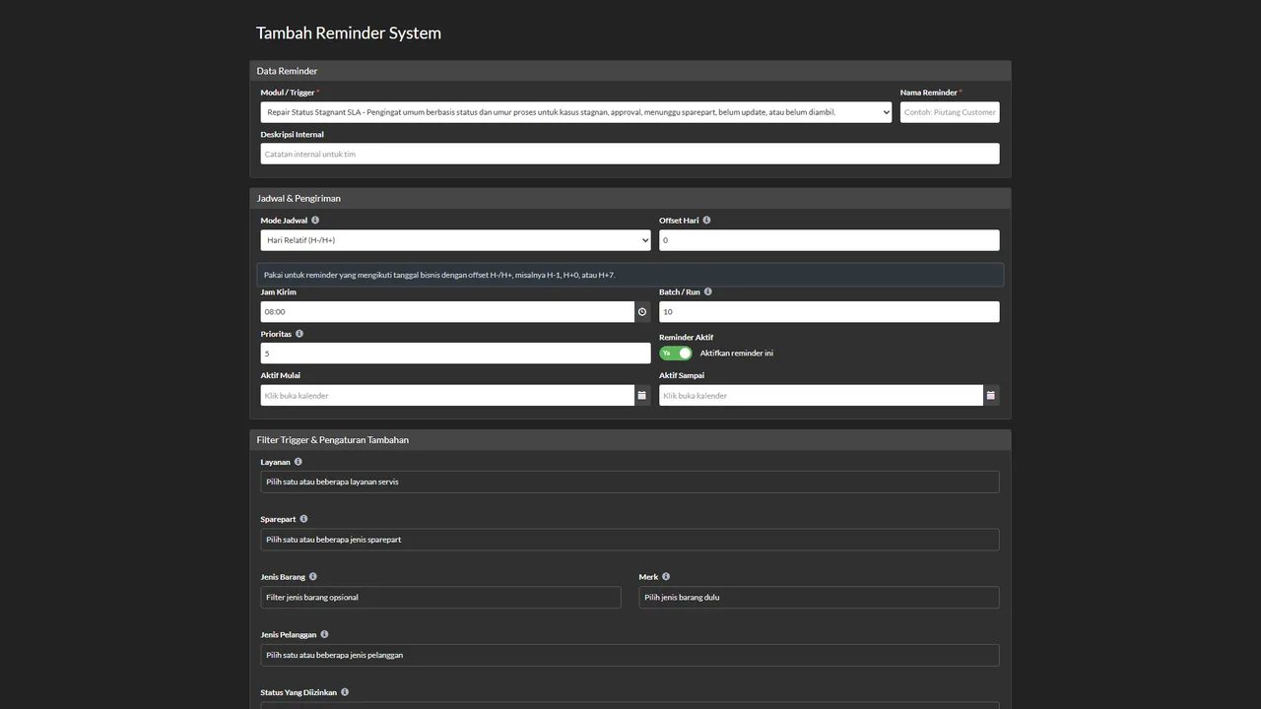Open the calendar icon for Aktif Mulai
1261x709 pixels.
[x=642, y=396]
